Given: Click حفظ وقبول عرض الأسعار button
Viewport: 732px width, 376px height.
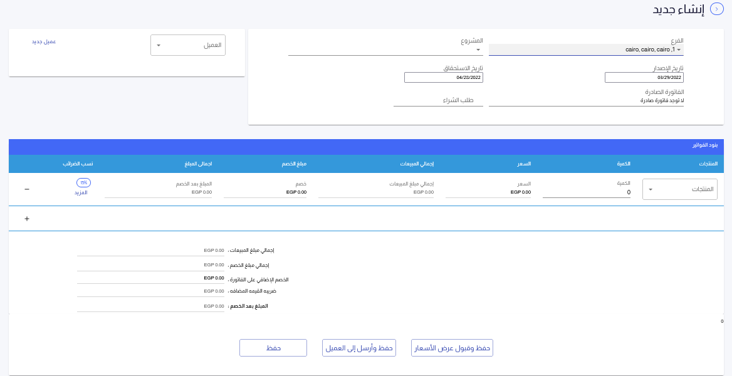Looking at the screenshot, I should tap(452, 348).
